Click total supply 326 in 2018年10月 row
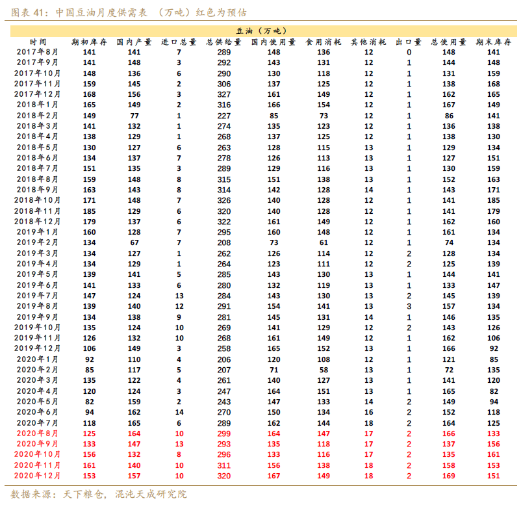 coord(224,200)
